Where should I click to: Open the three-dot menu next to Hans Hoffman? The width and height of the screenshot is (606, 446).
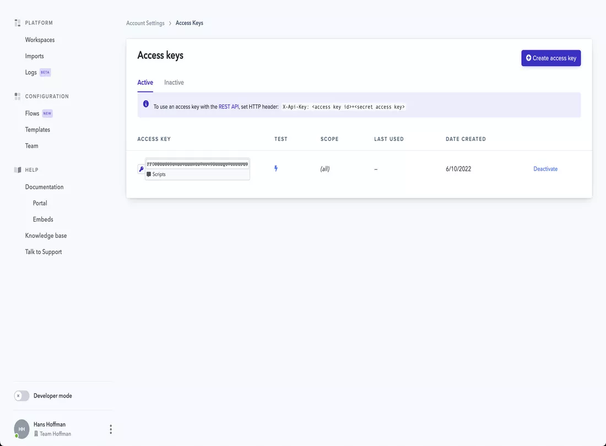point(111,429)
